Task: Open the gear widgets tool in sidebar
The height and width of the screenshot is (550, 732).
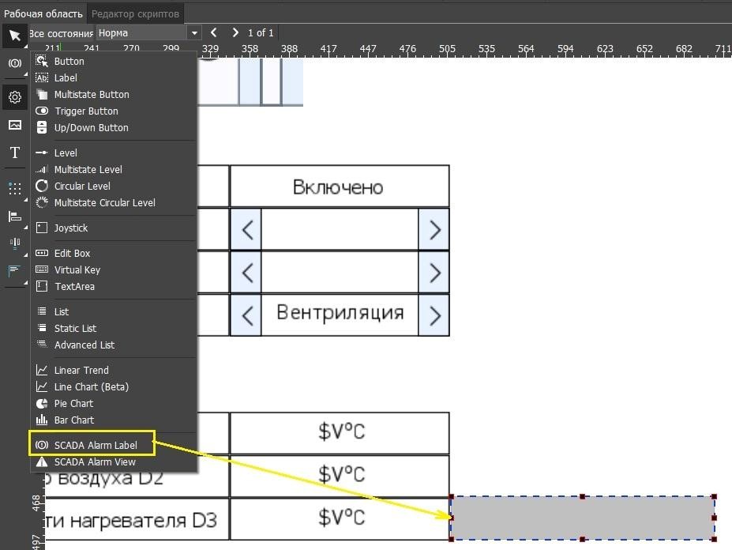Action: click(14, 97)
